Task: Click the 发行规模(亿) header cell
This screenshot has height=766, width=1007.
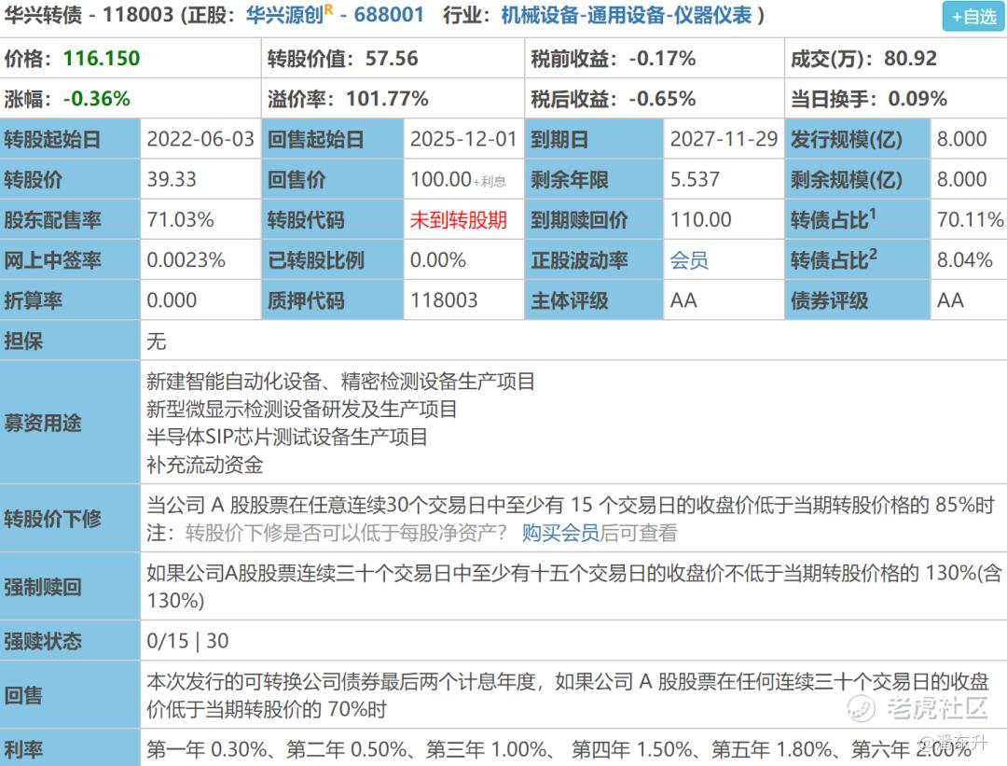Action: pyautogui.click(x=858, y=139)
